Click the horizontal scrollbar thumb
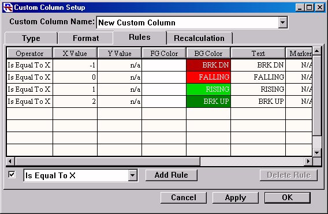This screenshot has width=328, height=214. (x=107, y=161)
